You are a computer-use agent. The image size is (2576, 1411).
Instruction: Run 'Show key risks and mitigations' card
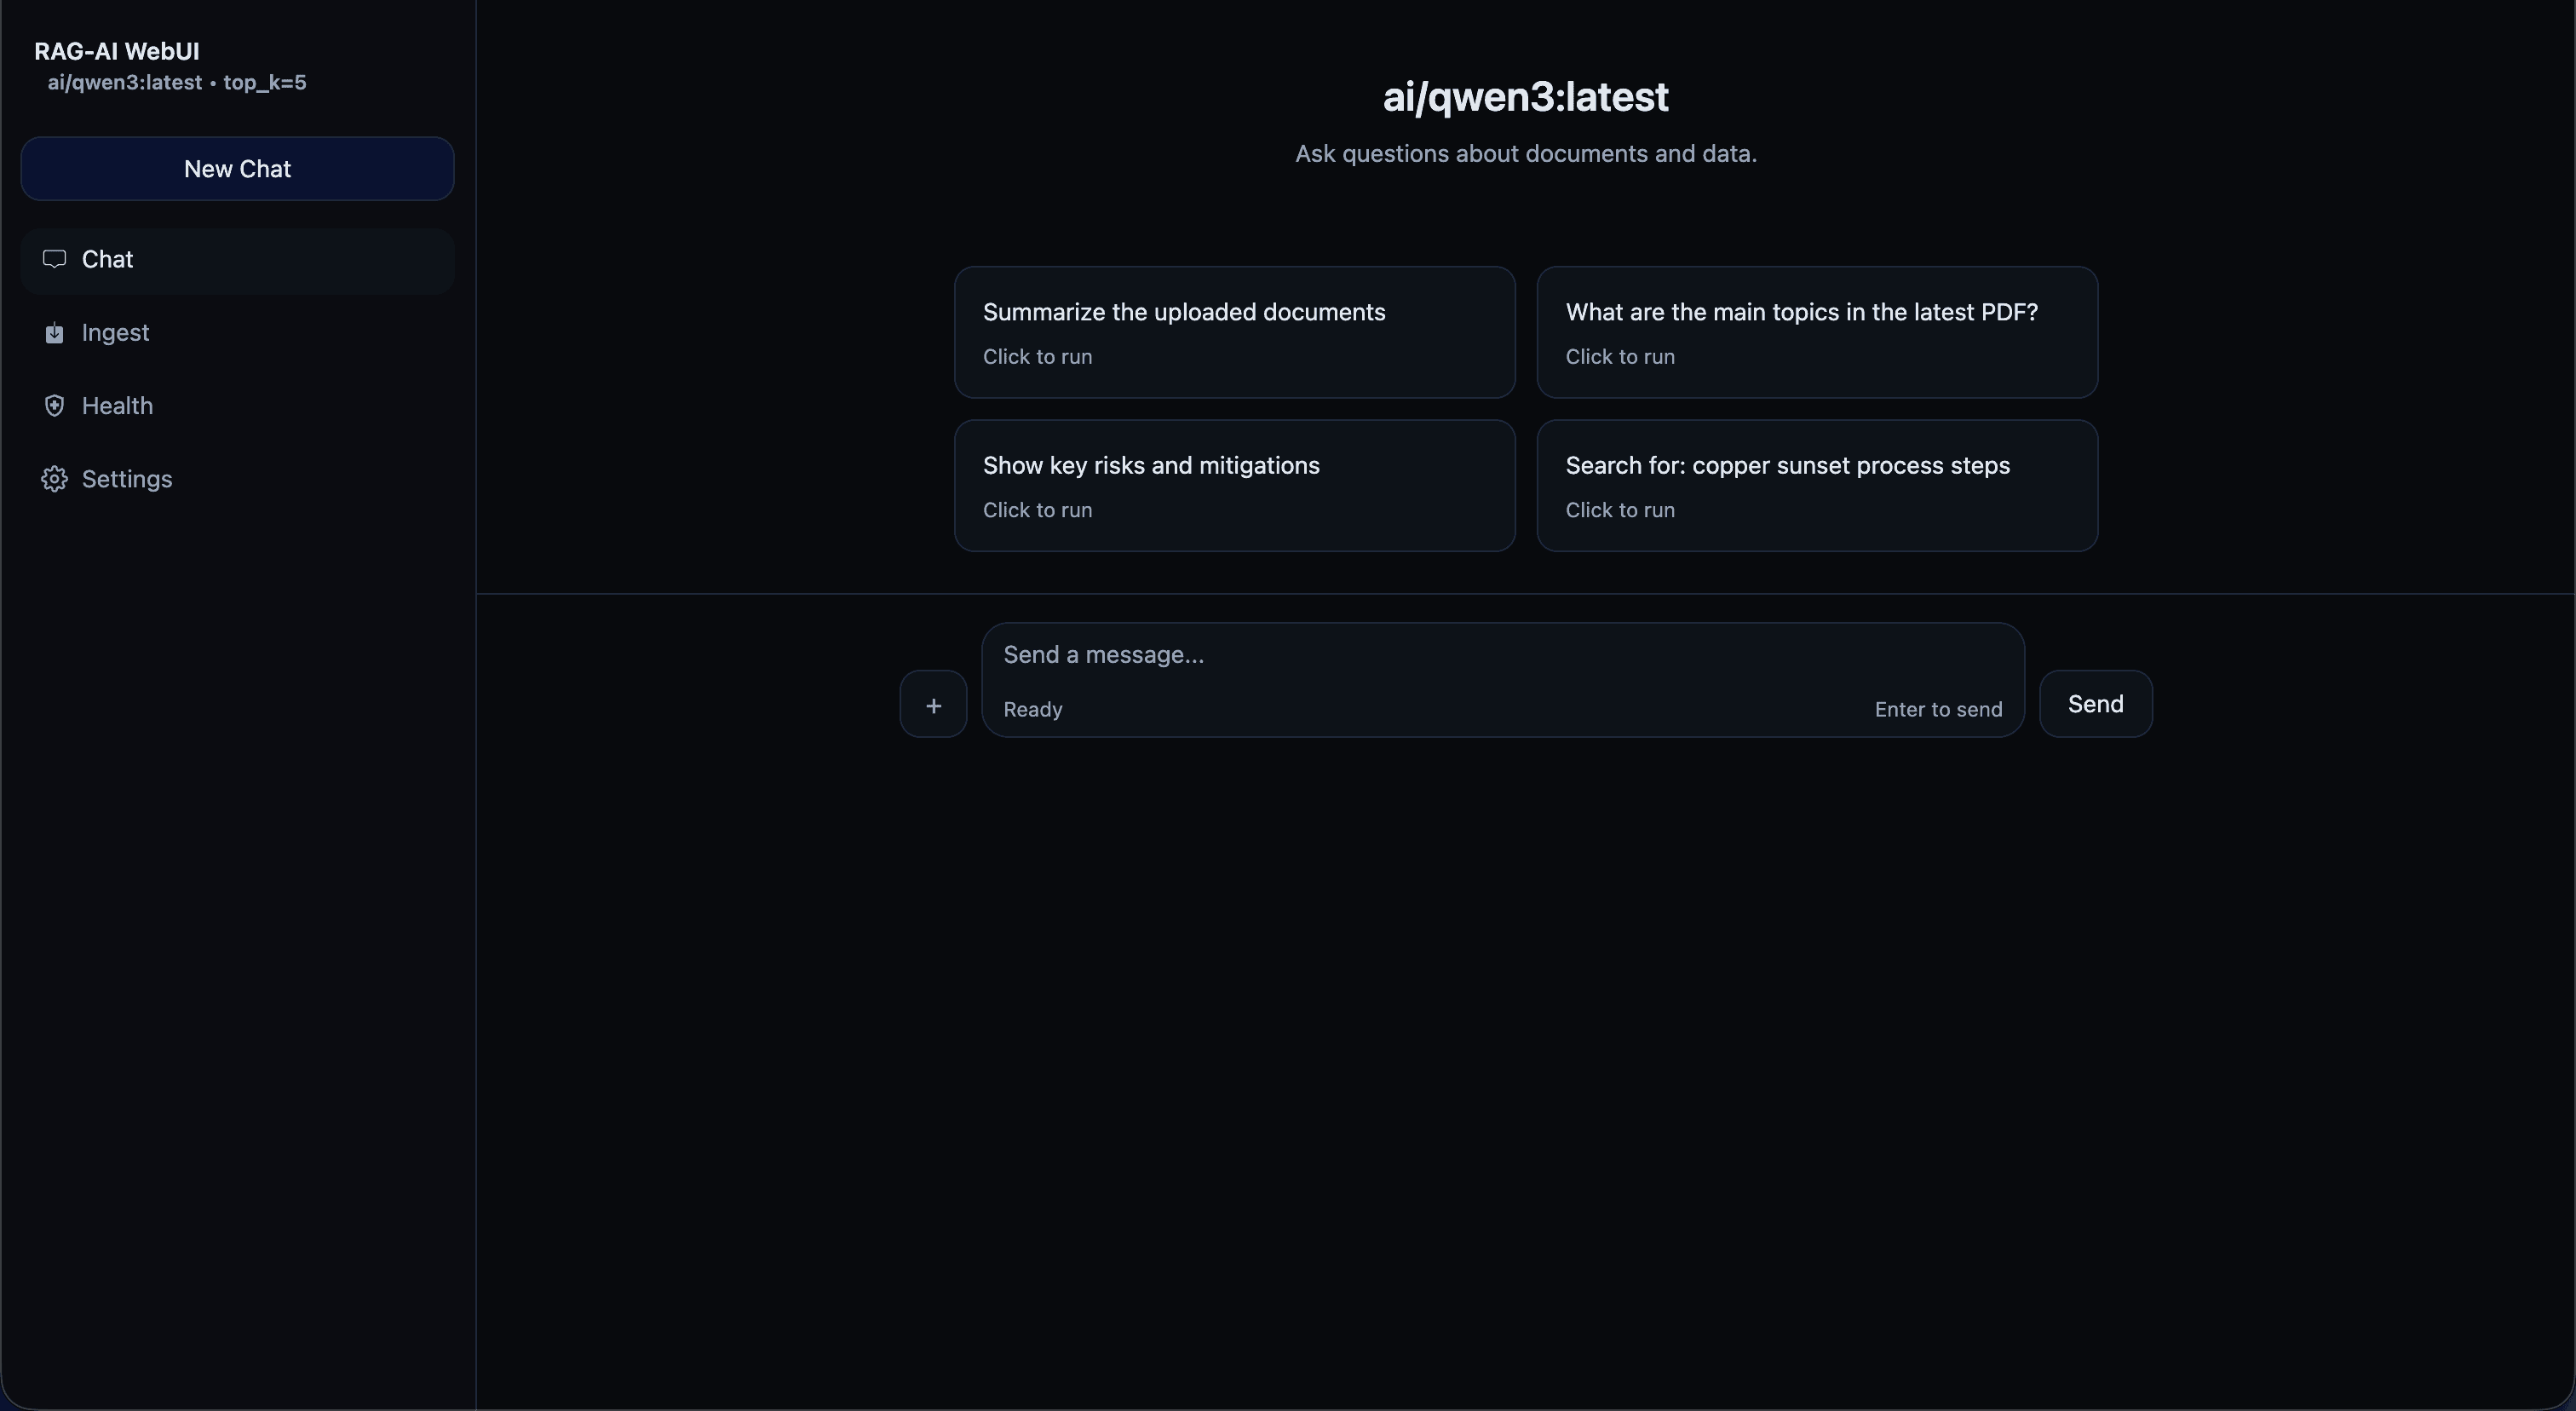click(x=1234, y=485)
